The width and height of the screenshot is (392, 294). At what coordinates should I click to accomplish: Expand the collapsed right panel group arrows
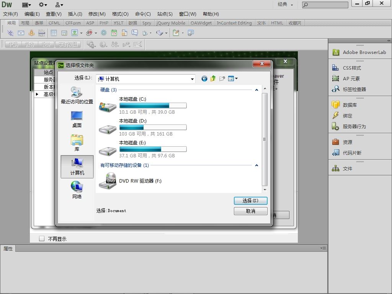coord(389,41)
